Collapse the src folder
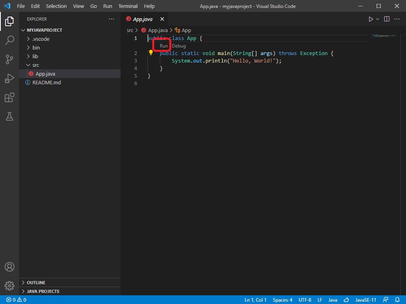The height and width of the screenshot is (304, 406). point(36,65)
